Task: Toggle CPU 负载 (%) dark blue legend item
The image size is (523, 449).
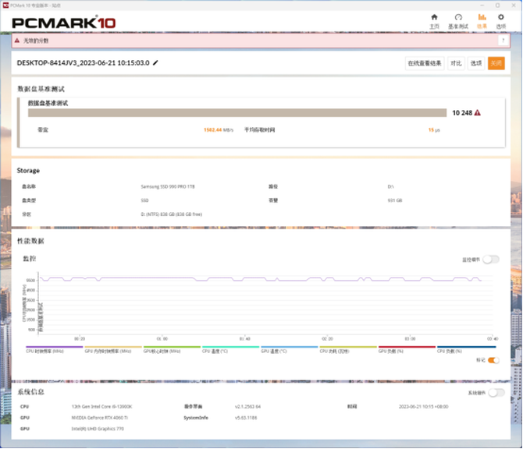Action: pos(466,349)
